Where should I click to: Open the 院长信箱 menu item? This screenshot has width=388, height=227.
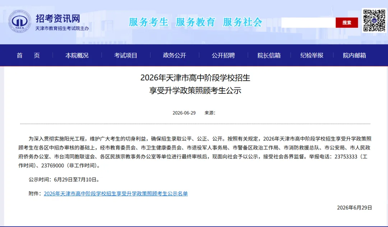pyautogui.click(x=269, y=55)
